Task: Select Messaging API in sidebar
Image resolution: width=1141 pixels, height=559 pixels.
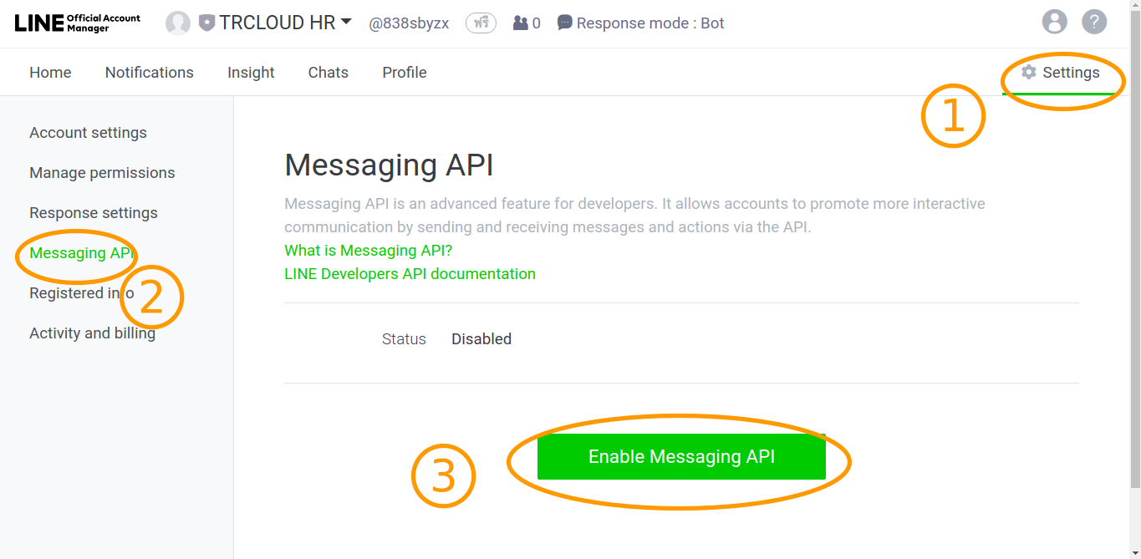Action: [x=82, y=253]
